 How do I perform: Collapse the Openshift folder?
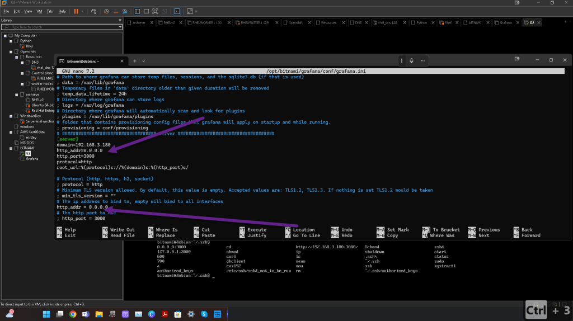coord(11,52)
